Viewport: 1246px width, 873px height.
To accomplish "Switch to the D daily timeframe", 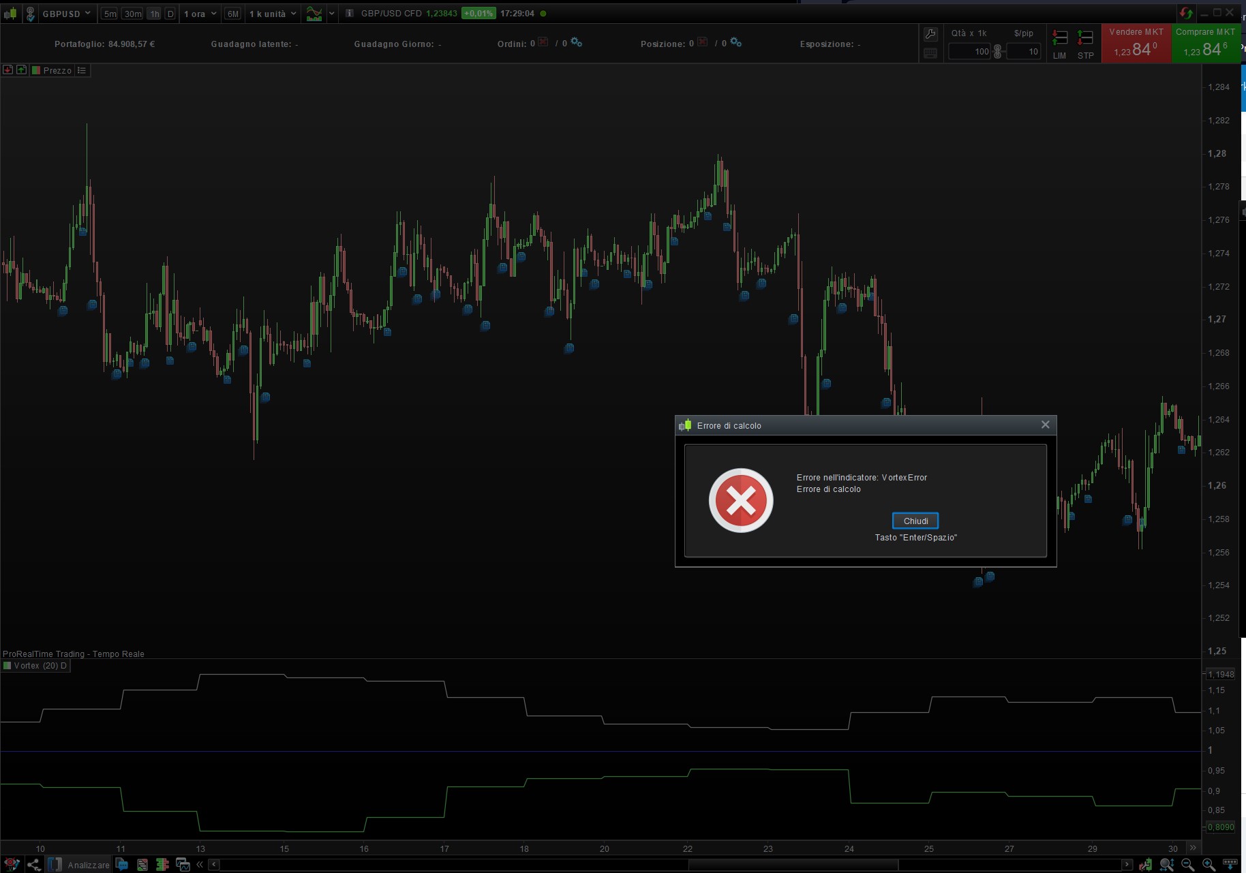I will pyautogui.click(x=170, y=14).
